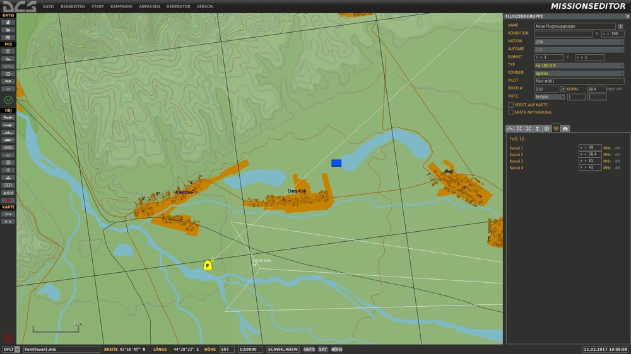Click the help question mark button

(620, 26)
